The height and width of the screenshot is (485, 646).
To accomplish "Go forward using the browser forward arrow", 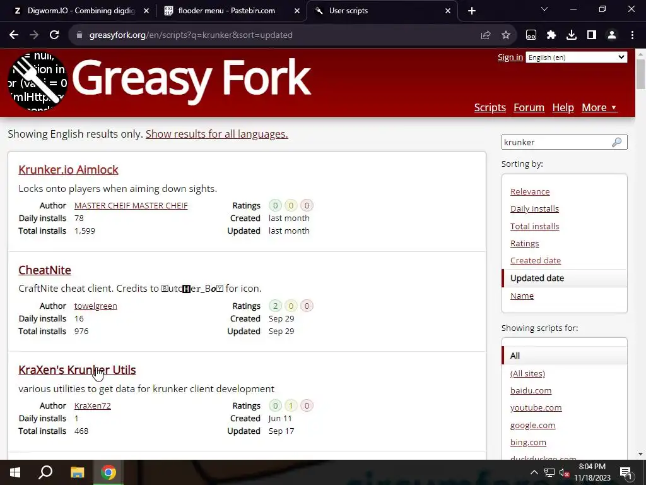I will click(34, 35).
